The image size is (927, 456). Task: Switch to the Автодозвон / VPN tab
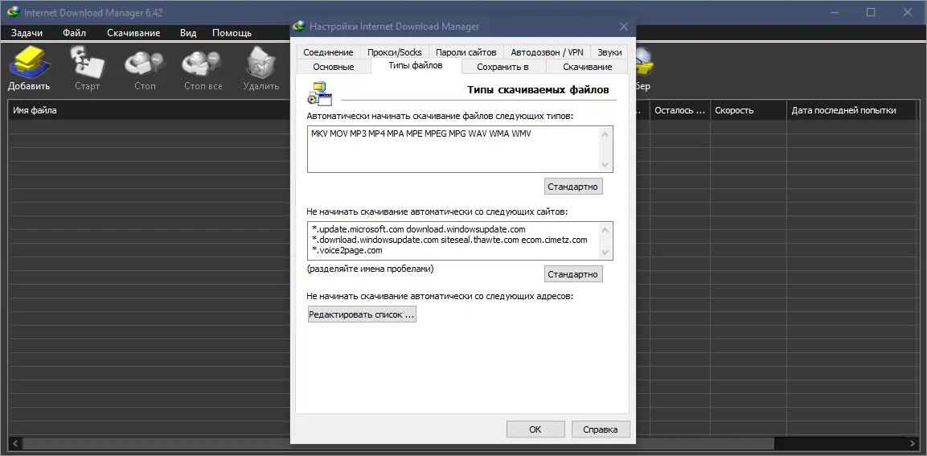pos(547,52)
